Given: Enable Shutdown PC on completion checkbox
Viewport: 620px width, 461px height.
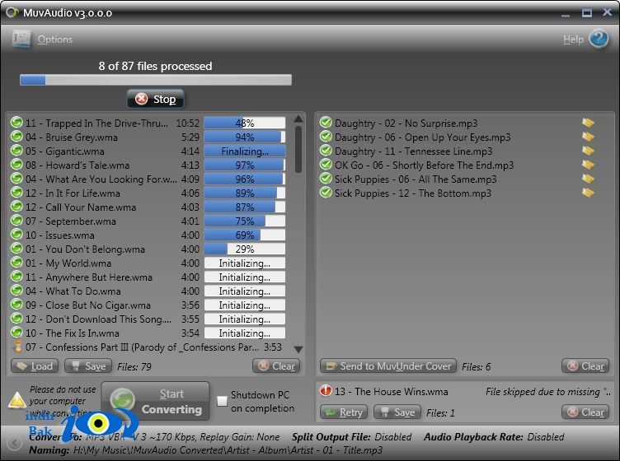Looking at the screenshot, I should pyautogui.click(x=223, y=401).
